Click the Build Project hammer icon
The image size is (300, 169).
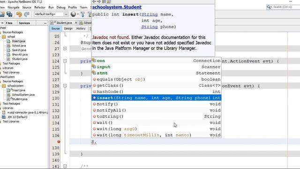pos(82,14)
